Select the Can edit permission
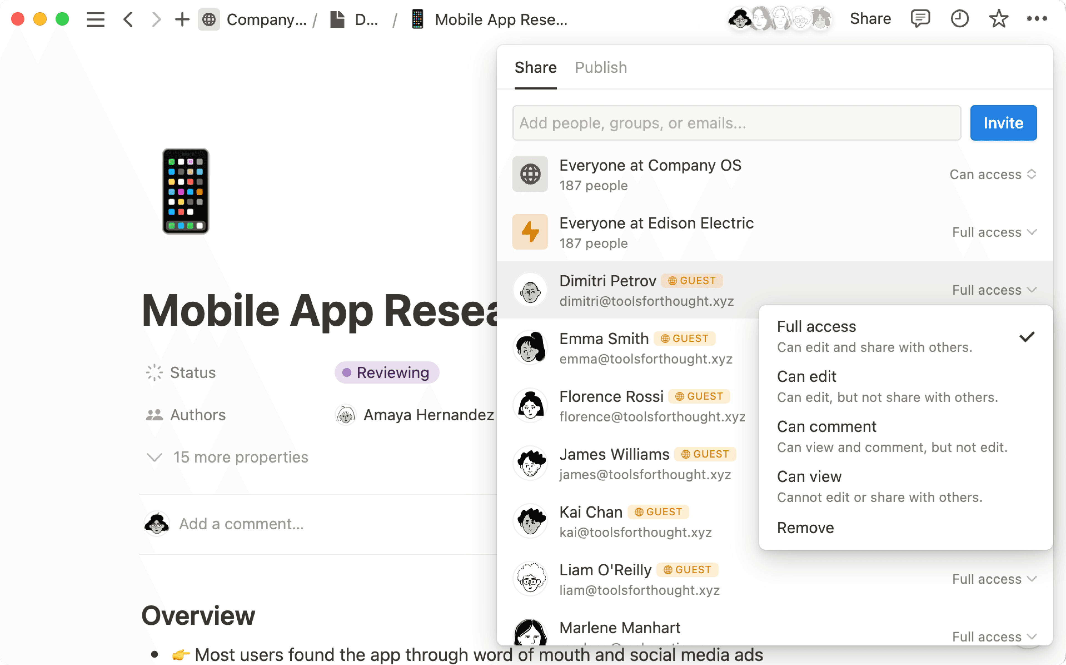This screenshot has width=1066, height=665. pos(806,377)
